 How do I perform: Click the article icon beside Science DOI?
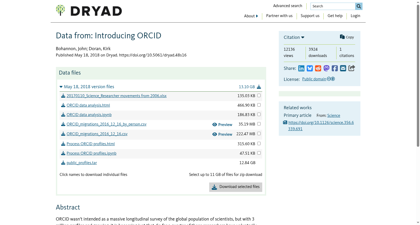[285, 123]
